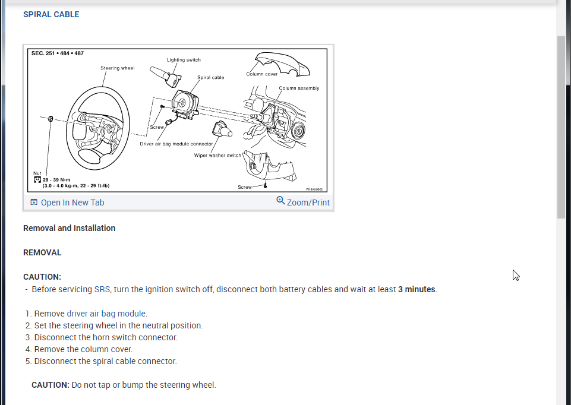
Task: Follow the SRS hyperlink in the caution
Action: [102, 289]
